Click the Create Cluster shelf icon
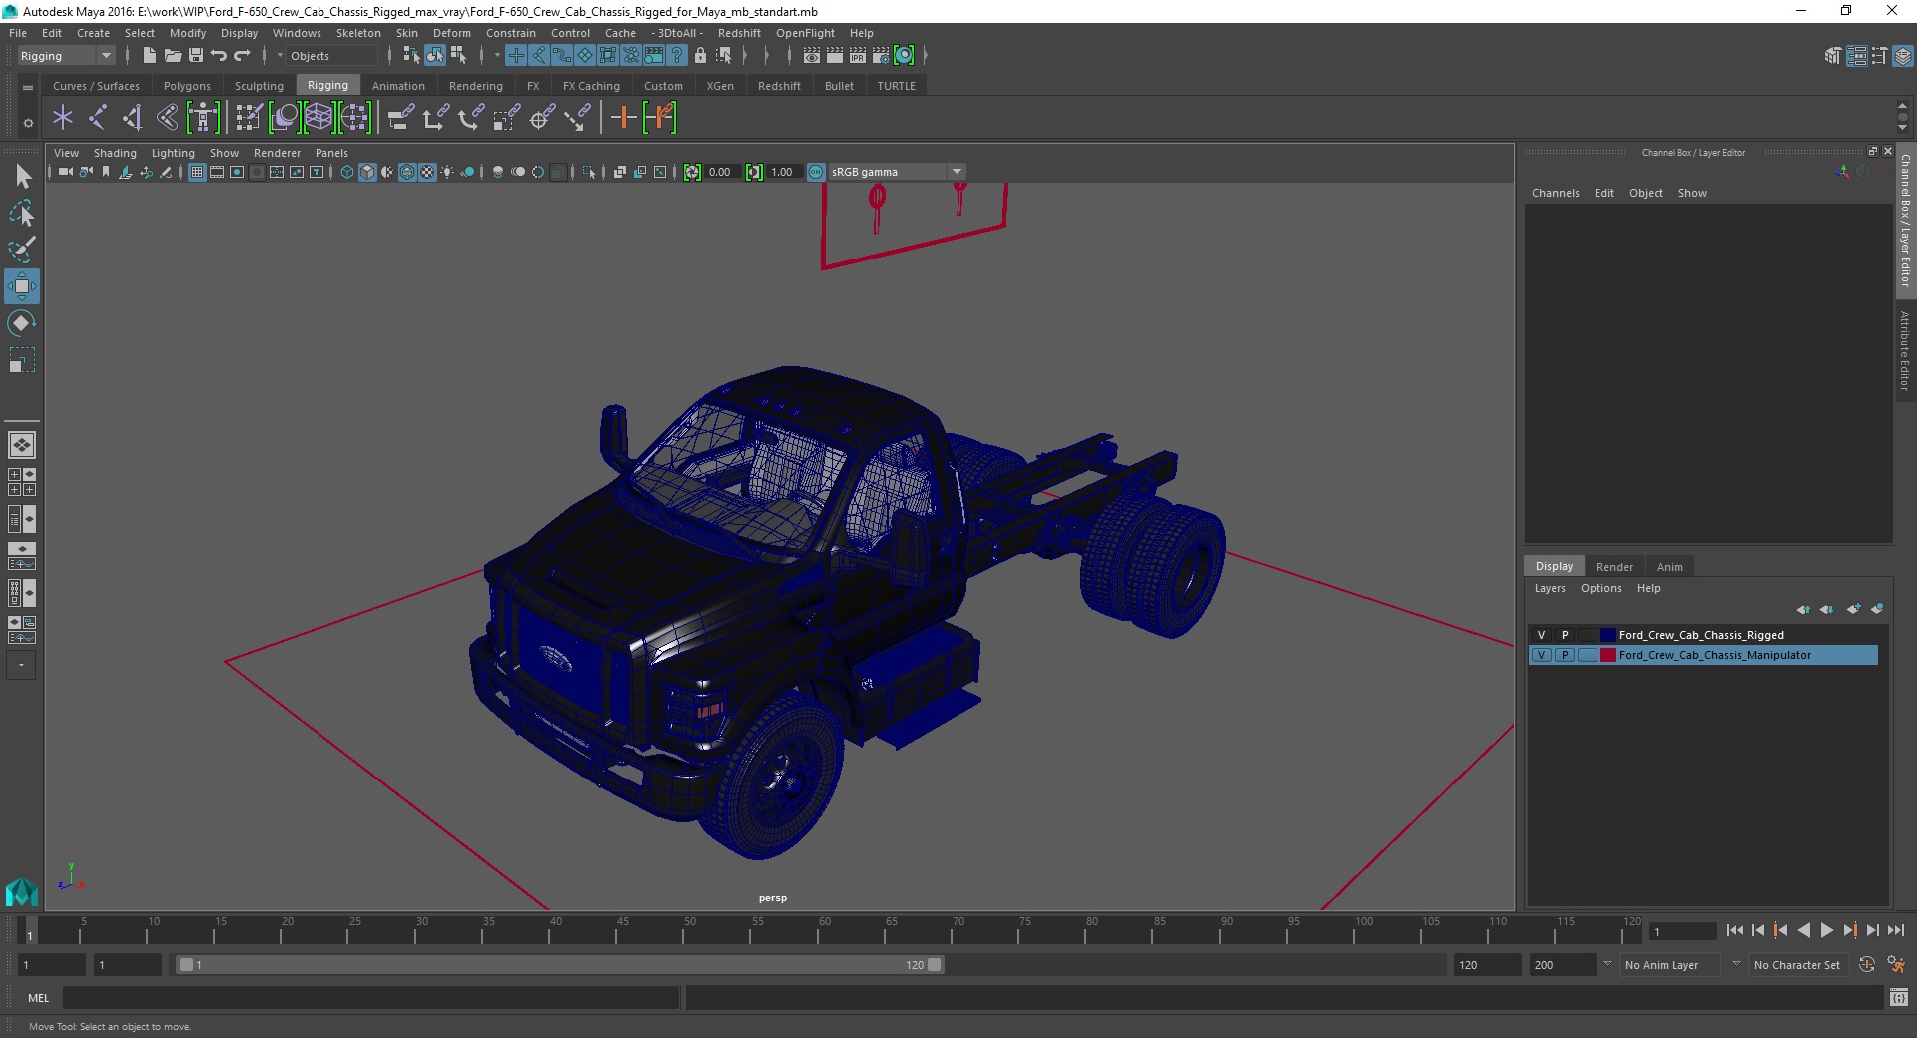The width and height of the screenshot is (1917, 1038). point(354,118)
